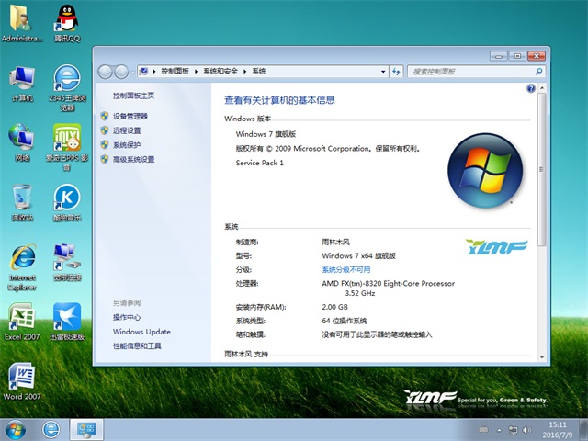Open 设备管理器 (Device Manager) link
The width and height of the screenshot is (588, 441).
(x=130, y=117)
